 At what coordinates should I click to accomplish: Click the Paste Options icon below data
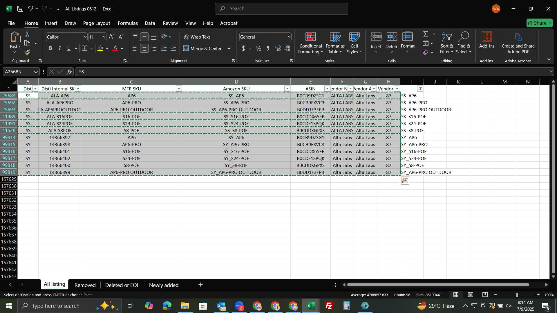405,181
